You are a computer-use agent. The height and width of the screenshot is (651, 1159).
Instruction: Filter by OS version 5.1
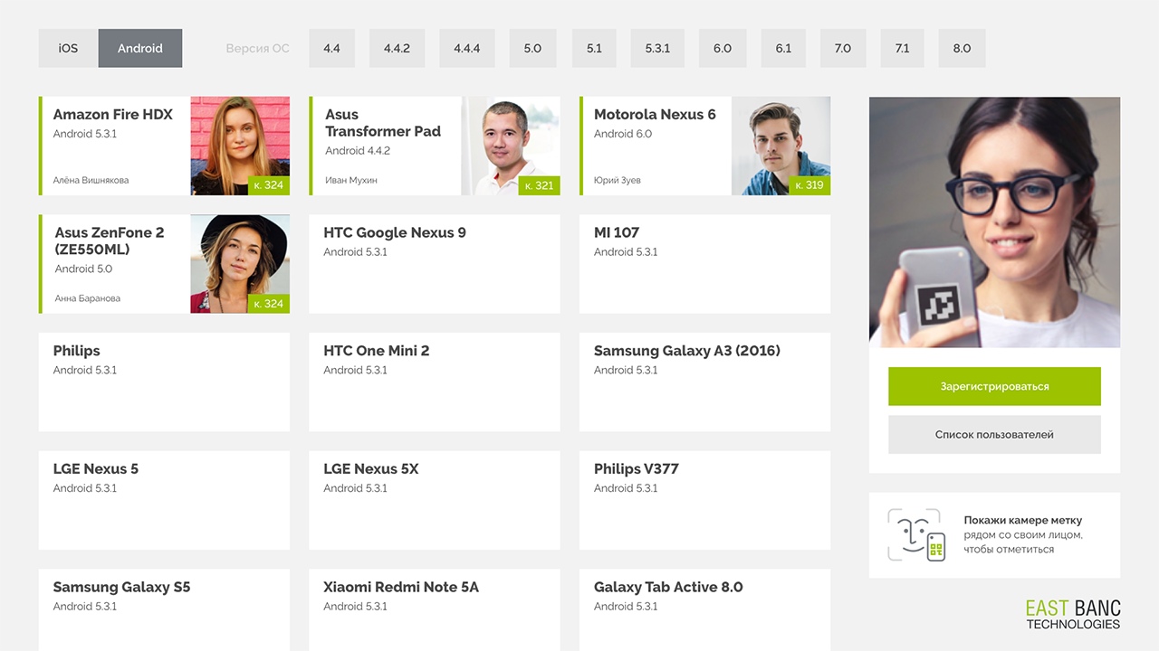[x=594, y=48]
